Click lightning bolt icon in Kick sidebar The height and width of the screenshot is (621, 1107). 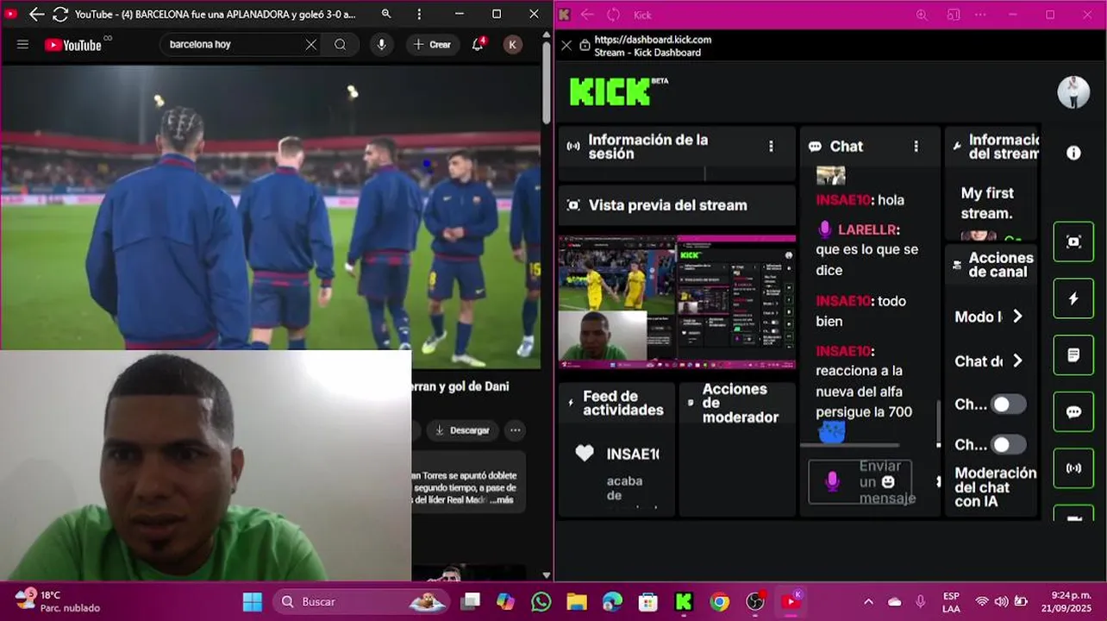pos(1073,298)
